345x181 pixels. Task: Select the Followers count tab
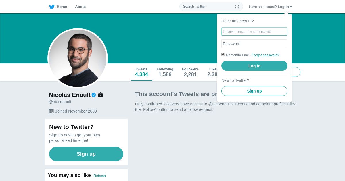[x=190, y=72]
